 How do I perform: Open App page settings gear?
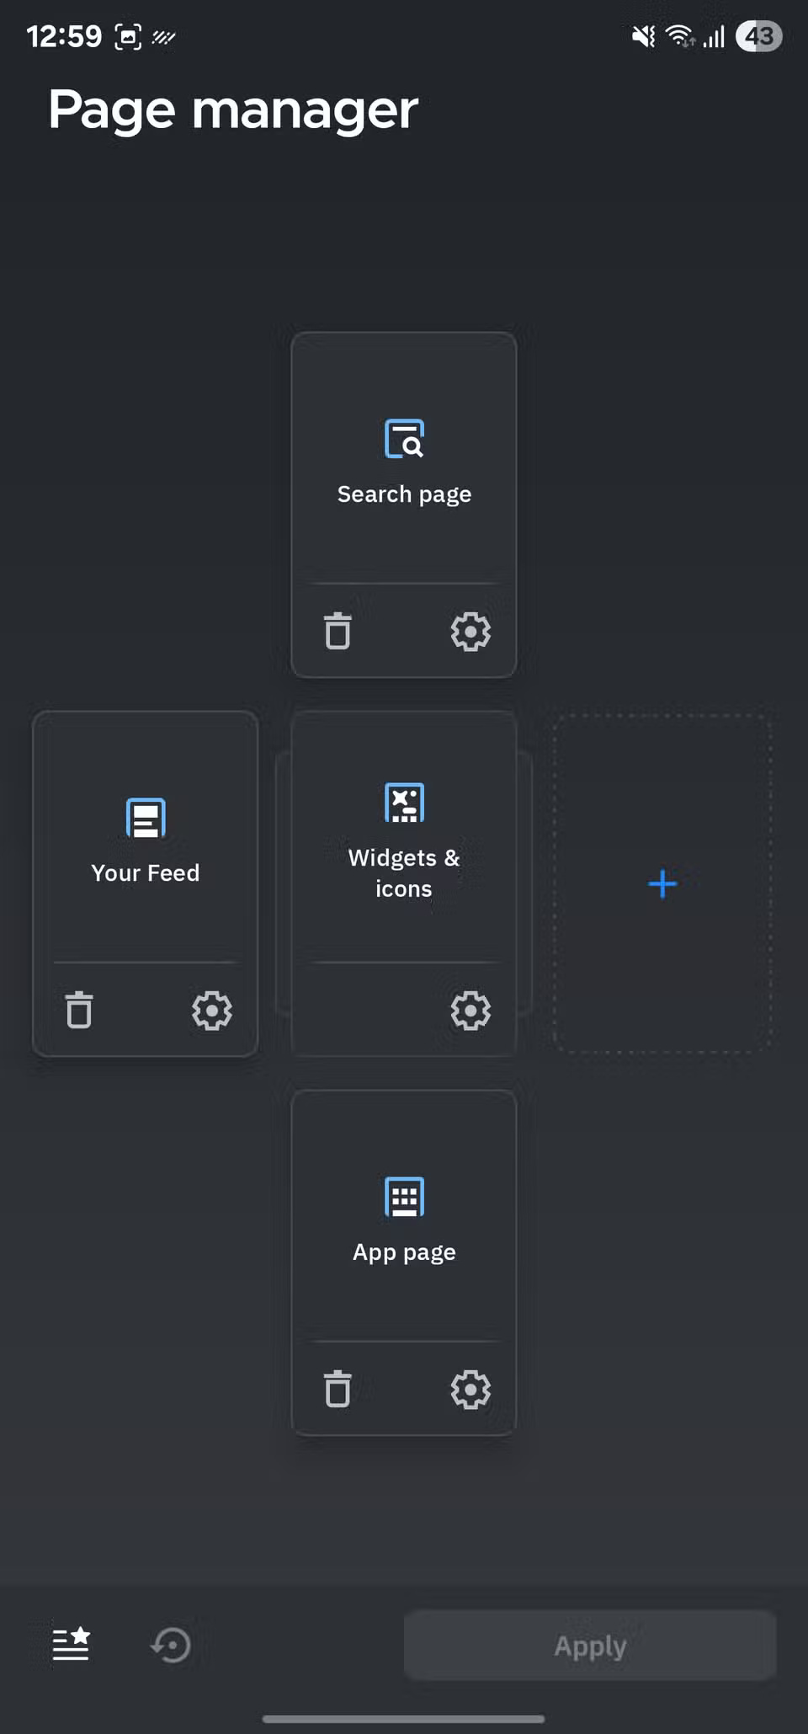coord(470,1389)
